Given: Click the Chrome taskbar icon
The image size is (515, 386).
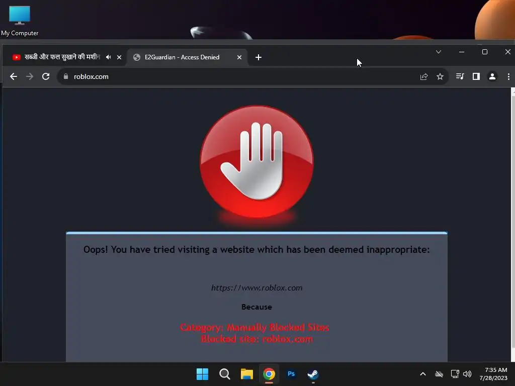Looking at the screenshot, I should (269, 374).
